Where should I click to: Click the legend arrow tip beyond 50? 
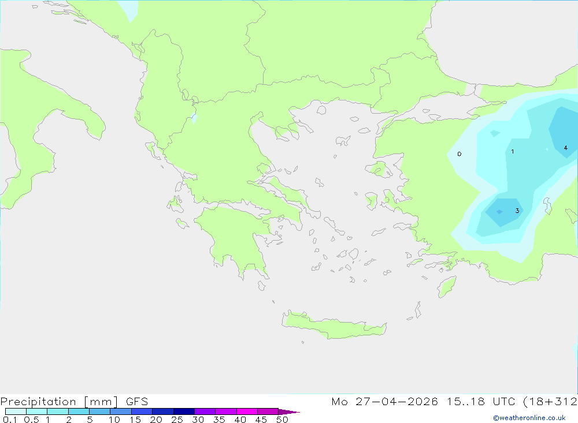pyautogui.click(x=289, y=411)
